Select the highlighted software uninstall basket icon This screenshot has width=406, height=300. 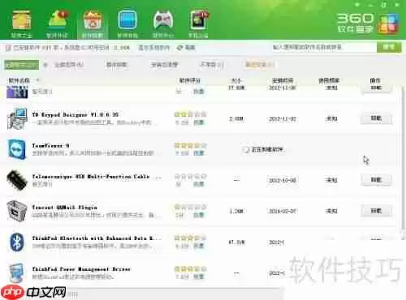click(93, 20)
